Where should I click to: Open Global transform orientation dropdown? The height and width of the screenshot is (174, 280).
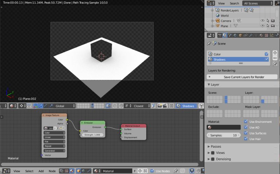point(65,106)
